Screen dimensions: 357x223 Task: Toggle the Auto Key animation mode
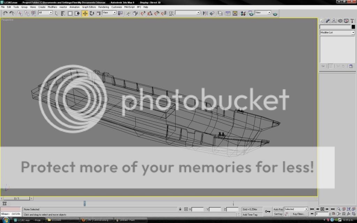coord(278,209)
